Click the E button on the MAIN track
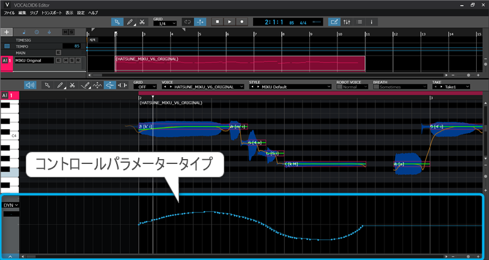 click(x=58, y=53)
